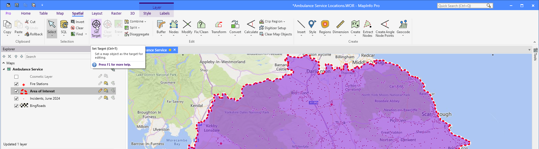Open the Fix/Clean tool
Image resolution: width=539 pixels, height=149 pixels.
[201, 25]
